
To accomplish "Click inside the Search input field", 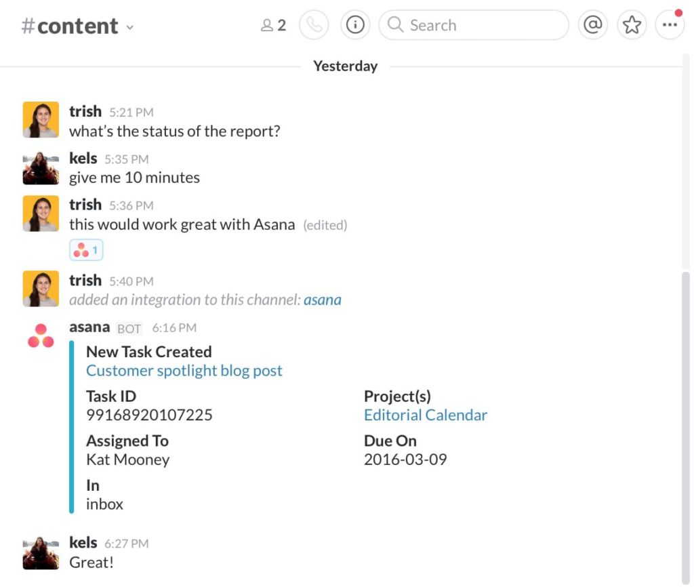I will pos(474,24).
